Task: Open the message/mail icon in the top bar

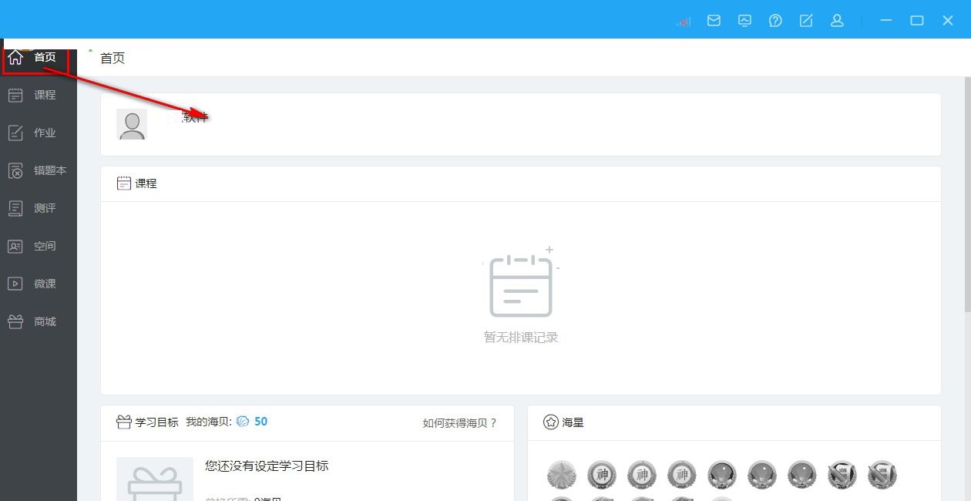Action: pyautogui.click(x=714, y=21)
